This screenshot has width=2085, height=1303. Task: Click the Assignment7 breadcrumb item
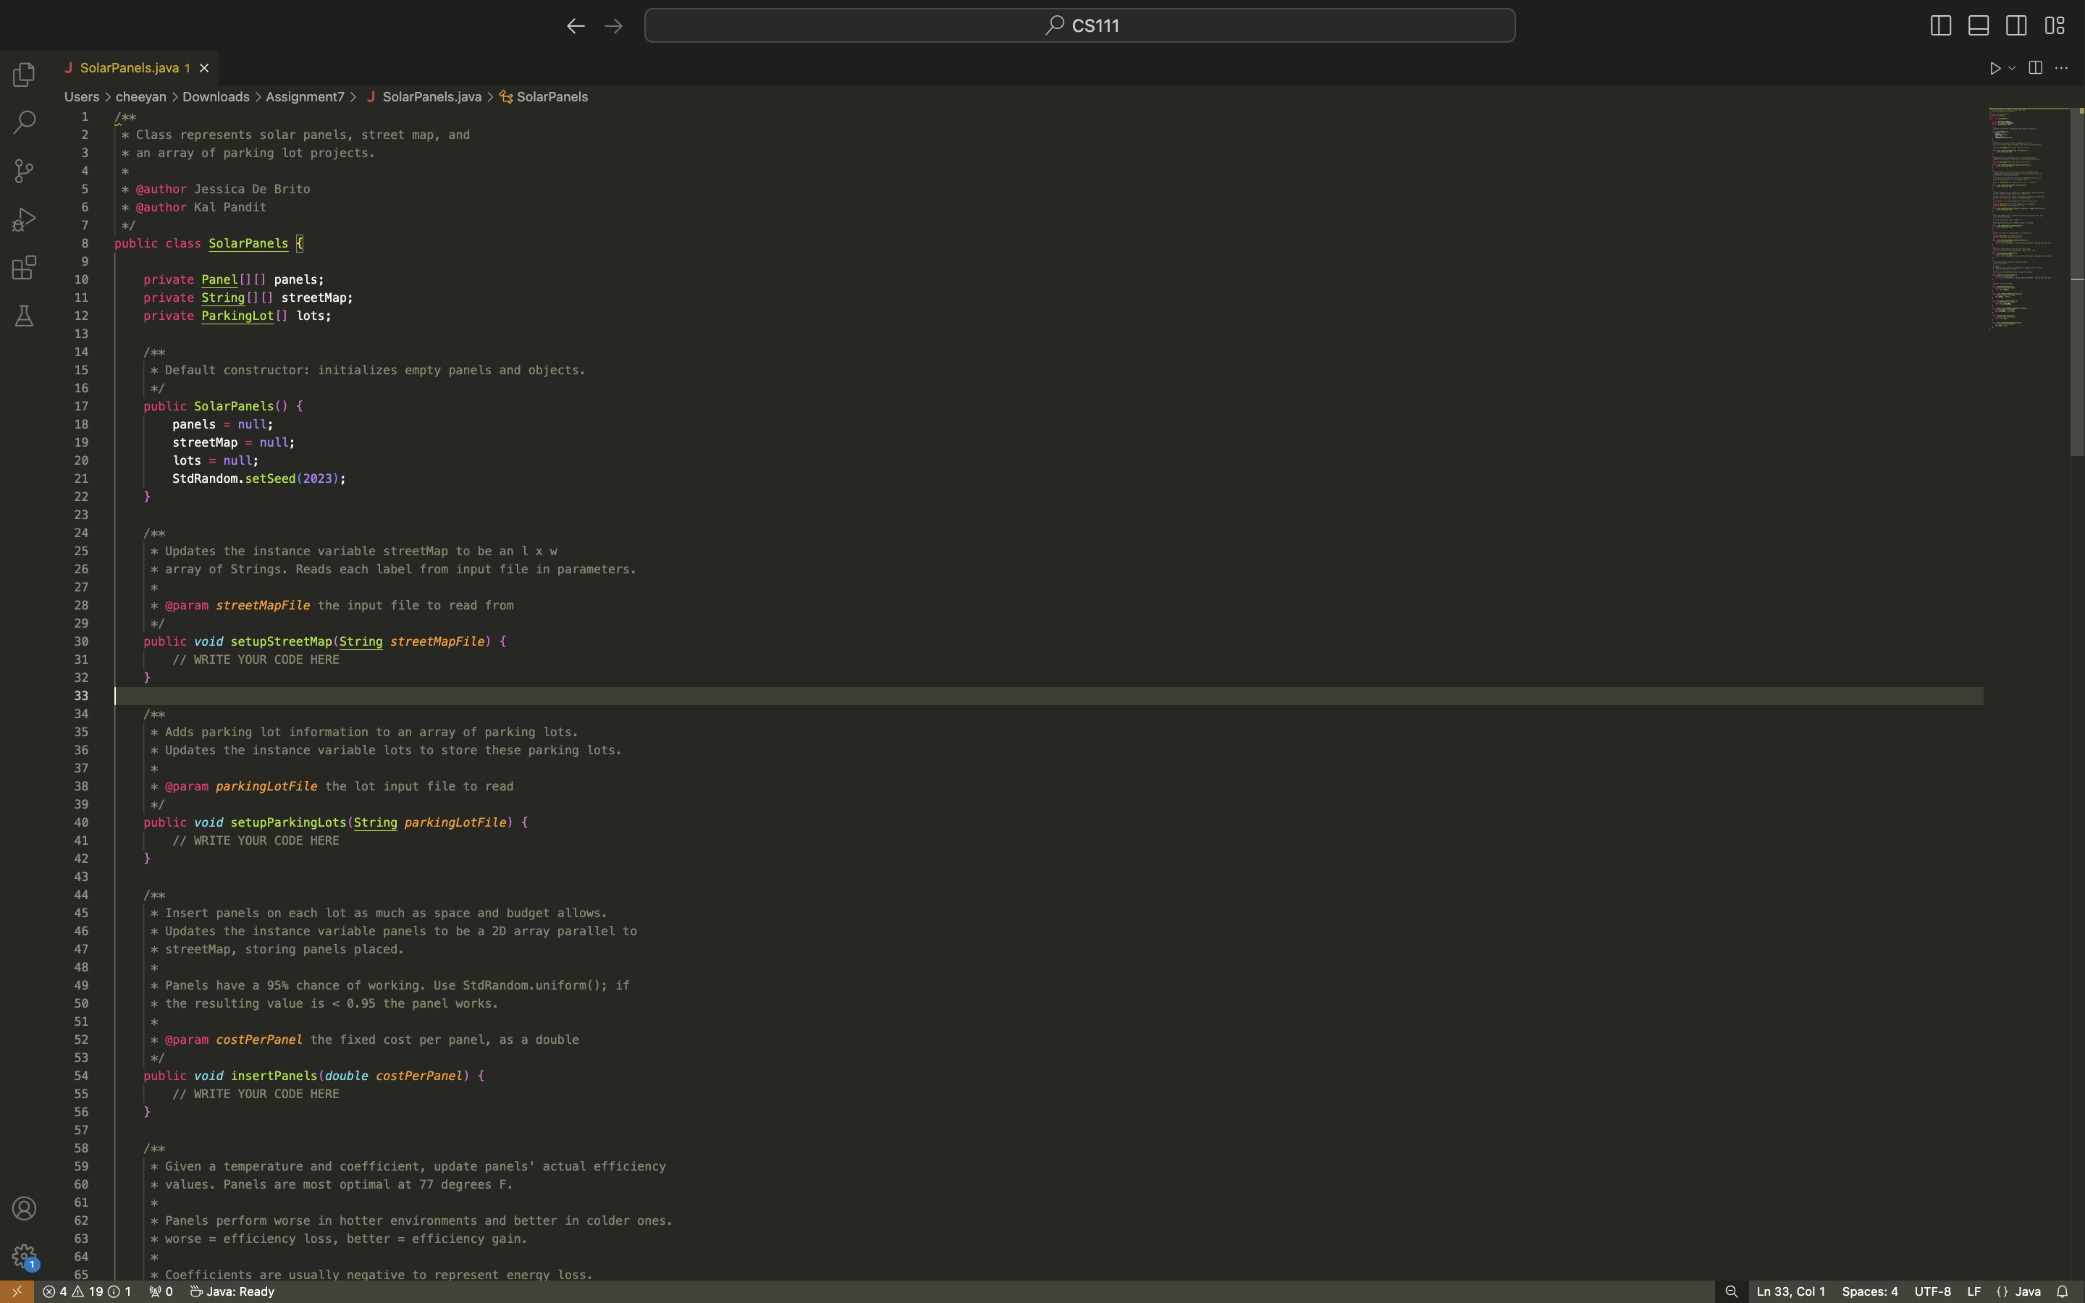pos(304,96)
